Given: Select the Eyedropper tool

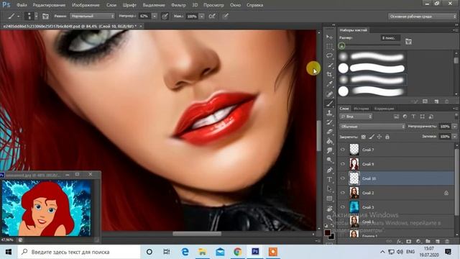Looking at the screenshot, I should click(329, 84).
